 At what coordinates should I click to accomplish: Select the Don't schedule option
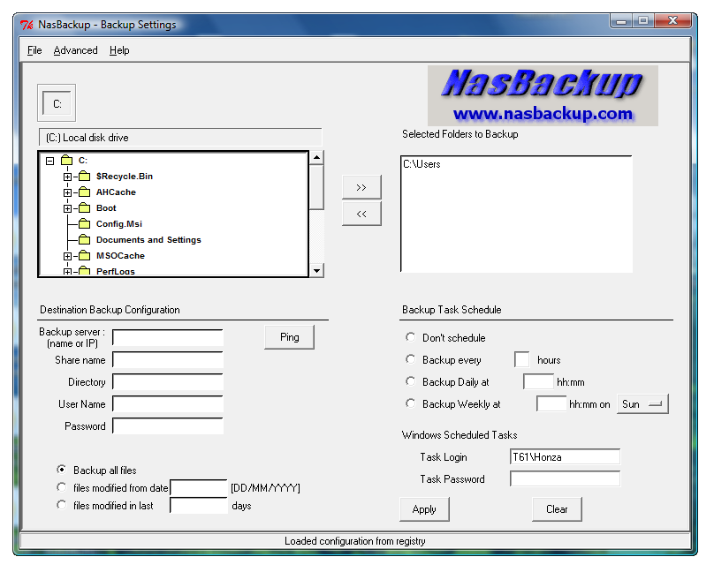click(x=410, y=337)
